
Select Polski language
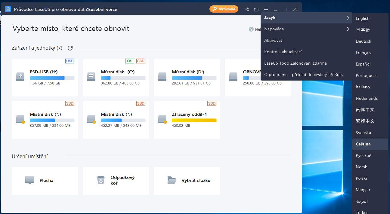[370, 178]
